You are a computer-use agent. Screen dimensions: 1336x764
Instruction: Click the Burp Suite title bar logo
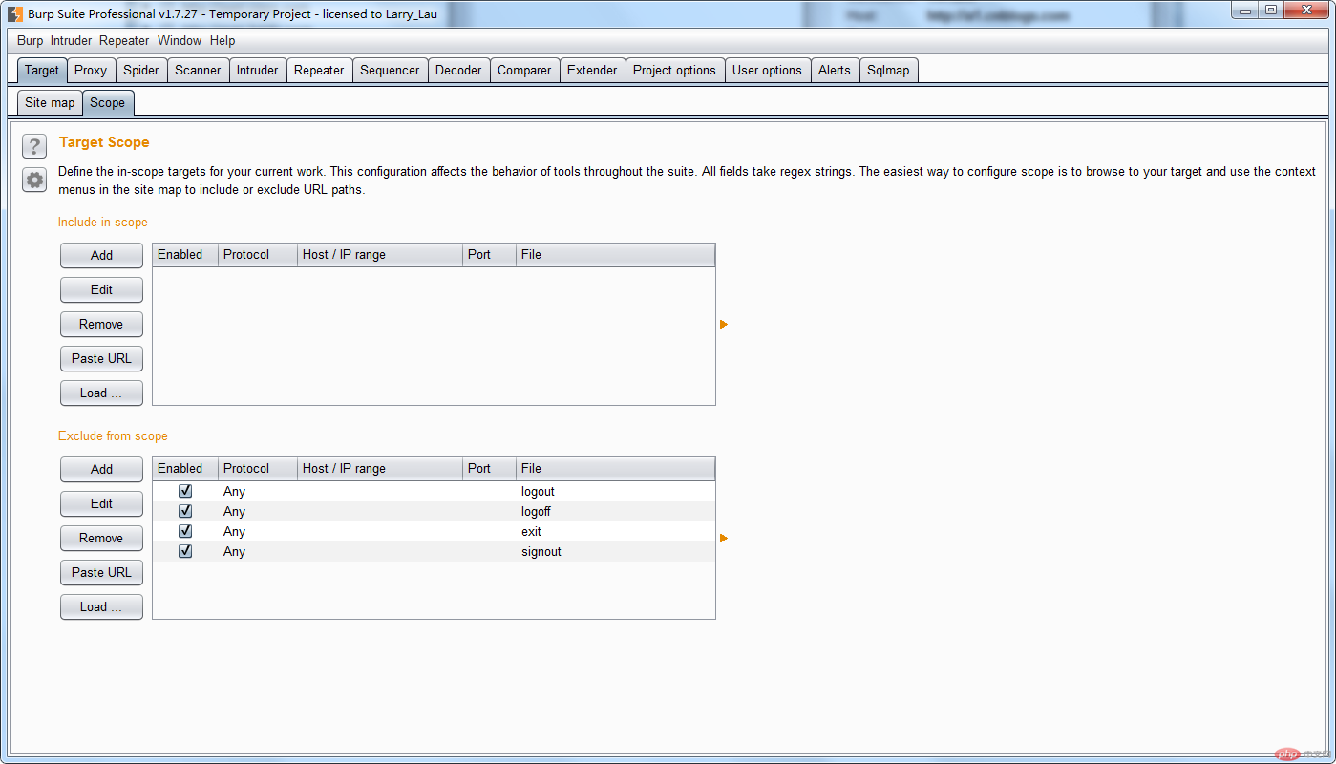click(15, 14)
